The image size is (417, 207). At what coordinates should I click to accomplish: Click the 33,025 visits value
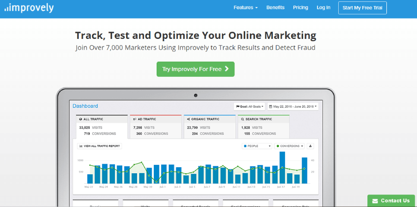pyautogui.click(x=85, y=127)
